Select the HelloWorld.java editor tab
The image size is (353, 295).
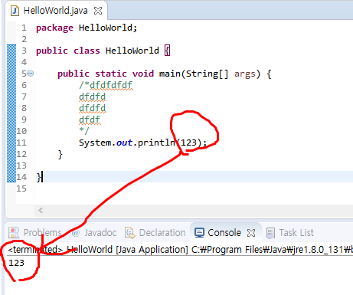55,11
